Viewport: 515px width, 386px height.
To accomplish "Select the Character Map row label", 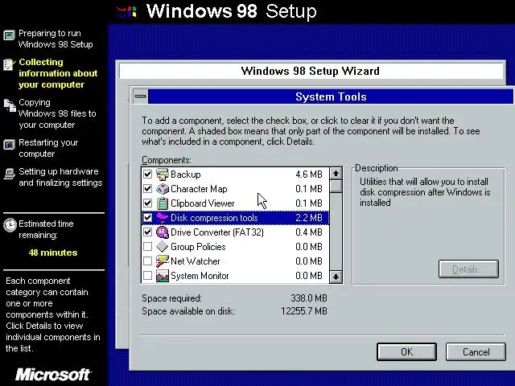I will [x=199, y=189].
